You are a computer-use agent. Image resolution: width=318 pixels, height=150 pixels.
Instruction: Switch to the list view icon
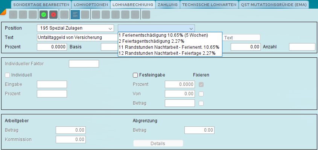pyautogui.click(x=85, y=15)
